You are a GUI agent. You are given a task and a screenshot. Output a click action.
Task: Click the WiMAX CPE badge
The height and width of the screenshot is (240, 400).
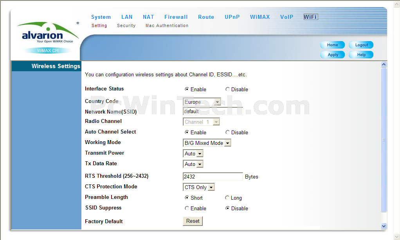click(48, 51)
